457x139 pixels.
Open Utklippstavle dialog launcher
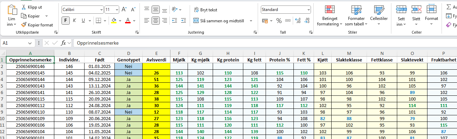(x=56, y=32)
